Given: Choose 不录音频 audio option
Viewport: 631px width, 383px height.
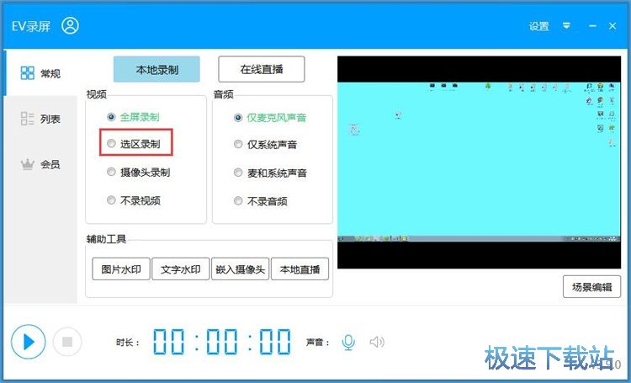Looking at the screenshot, I should point(260,201).
